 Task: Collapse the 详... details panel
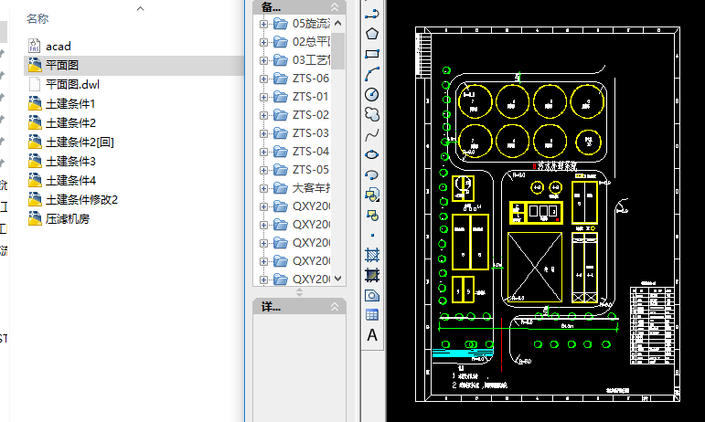tap(335, 308)
